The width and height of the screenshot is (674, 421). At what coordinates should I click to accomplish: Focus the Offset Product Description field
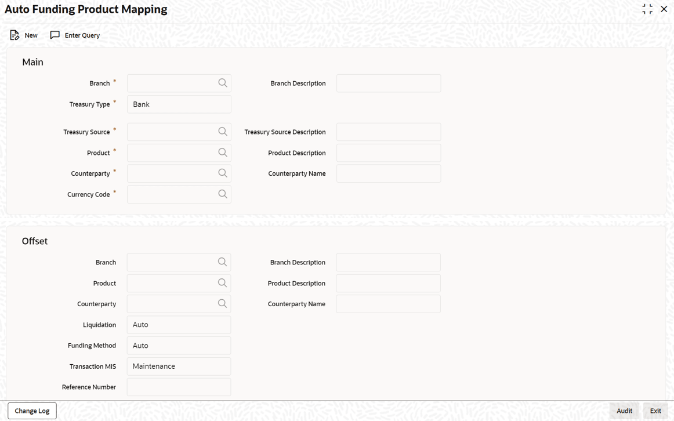coord(388,284)
